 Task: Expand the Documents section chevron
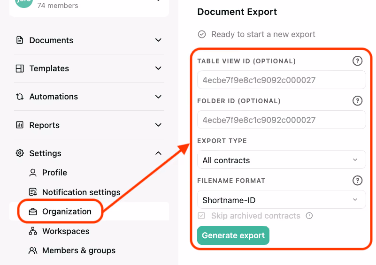[x=158, y=40]
